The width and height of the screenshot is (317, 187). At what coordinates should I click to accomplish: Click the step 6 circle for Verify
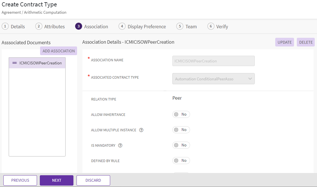pos(211,26)
